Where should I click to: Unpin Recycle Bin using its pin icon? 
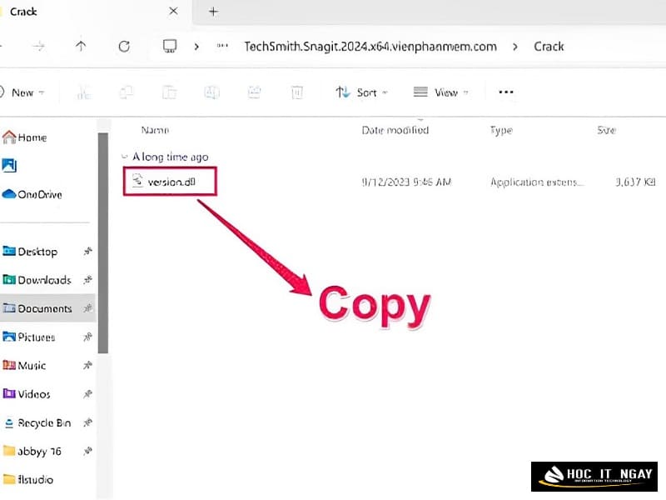coord(87,422)
